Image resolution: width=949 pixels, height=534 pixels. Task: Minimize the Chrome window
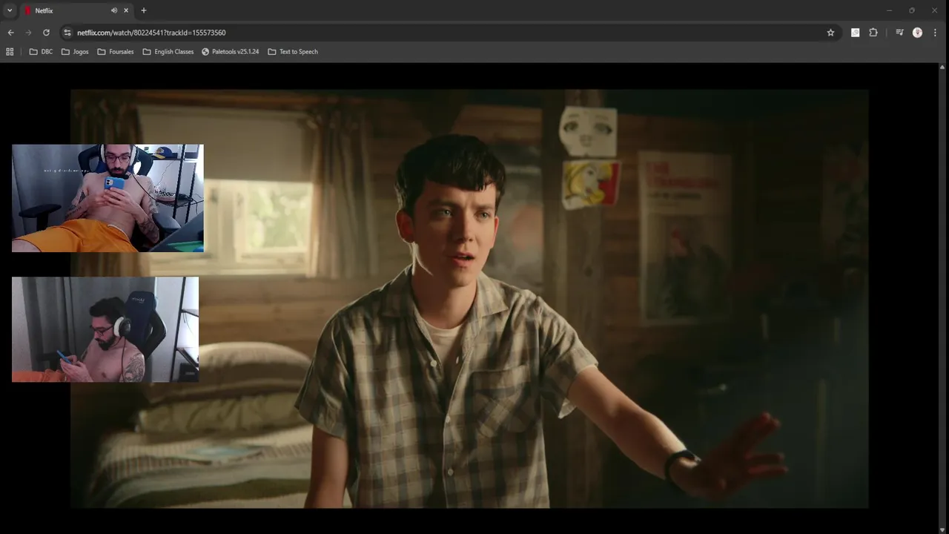coord(889,10)
